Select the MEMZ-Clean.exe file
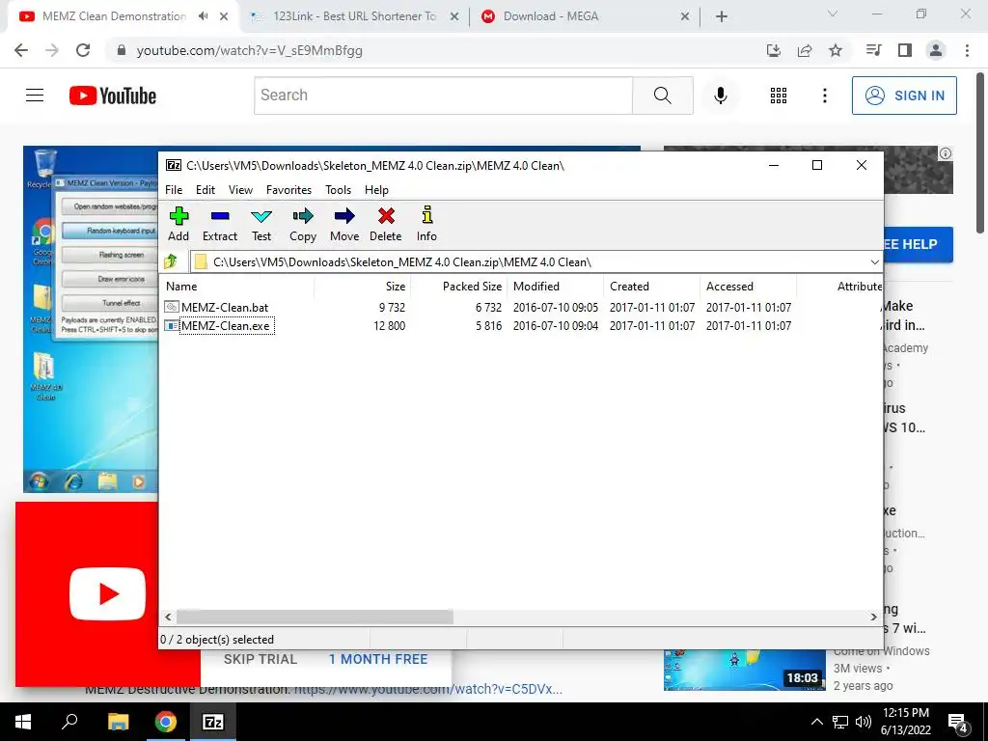 click(x=219, y=326)
